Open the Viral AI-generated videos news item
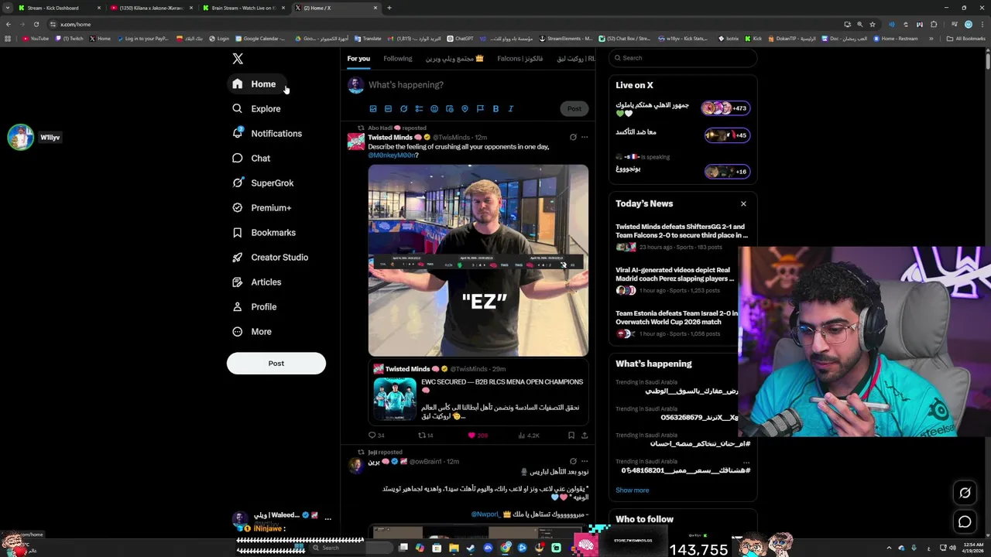The height and width of the screenshot is (557, 991). 682,280
